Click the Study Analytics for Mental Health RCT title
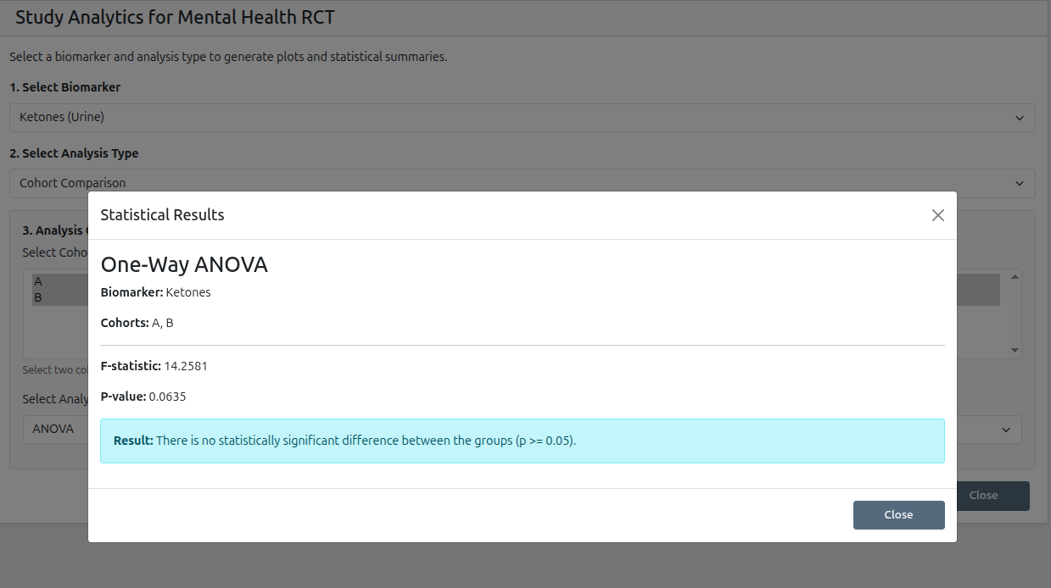This screenshot has height=588, width=1051. 176,17
